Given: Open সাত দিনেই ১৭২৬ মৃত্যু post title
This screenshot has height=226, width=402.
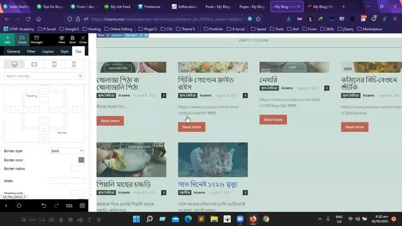Looking at the screenshot, I should 207,184.
